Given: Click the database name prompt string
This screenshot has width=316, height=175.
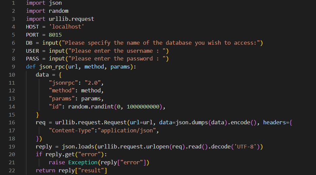Looking at the screenshot, I should coord(161,43).
